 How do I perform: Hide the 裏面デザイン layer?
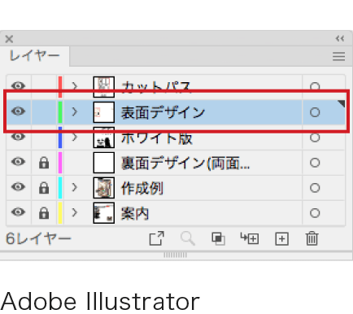click(18, 162)
